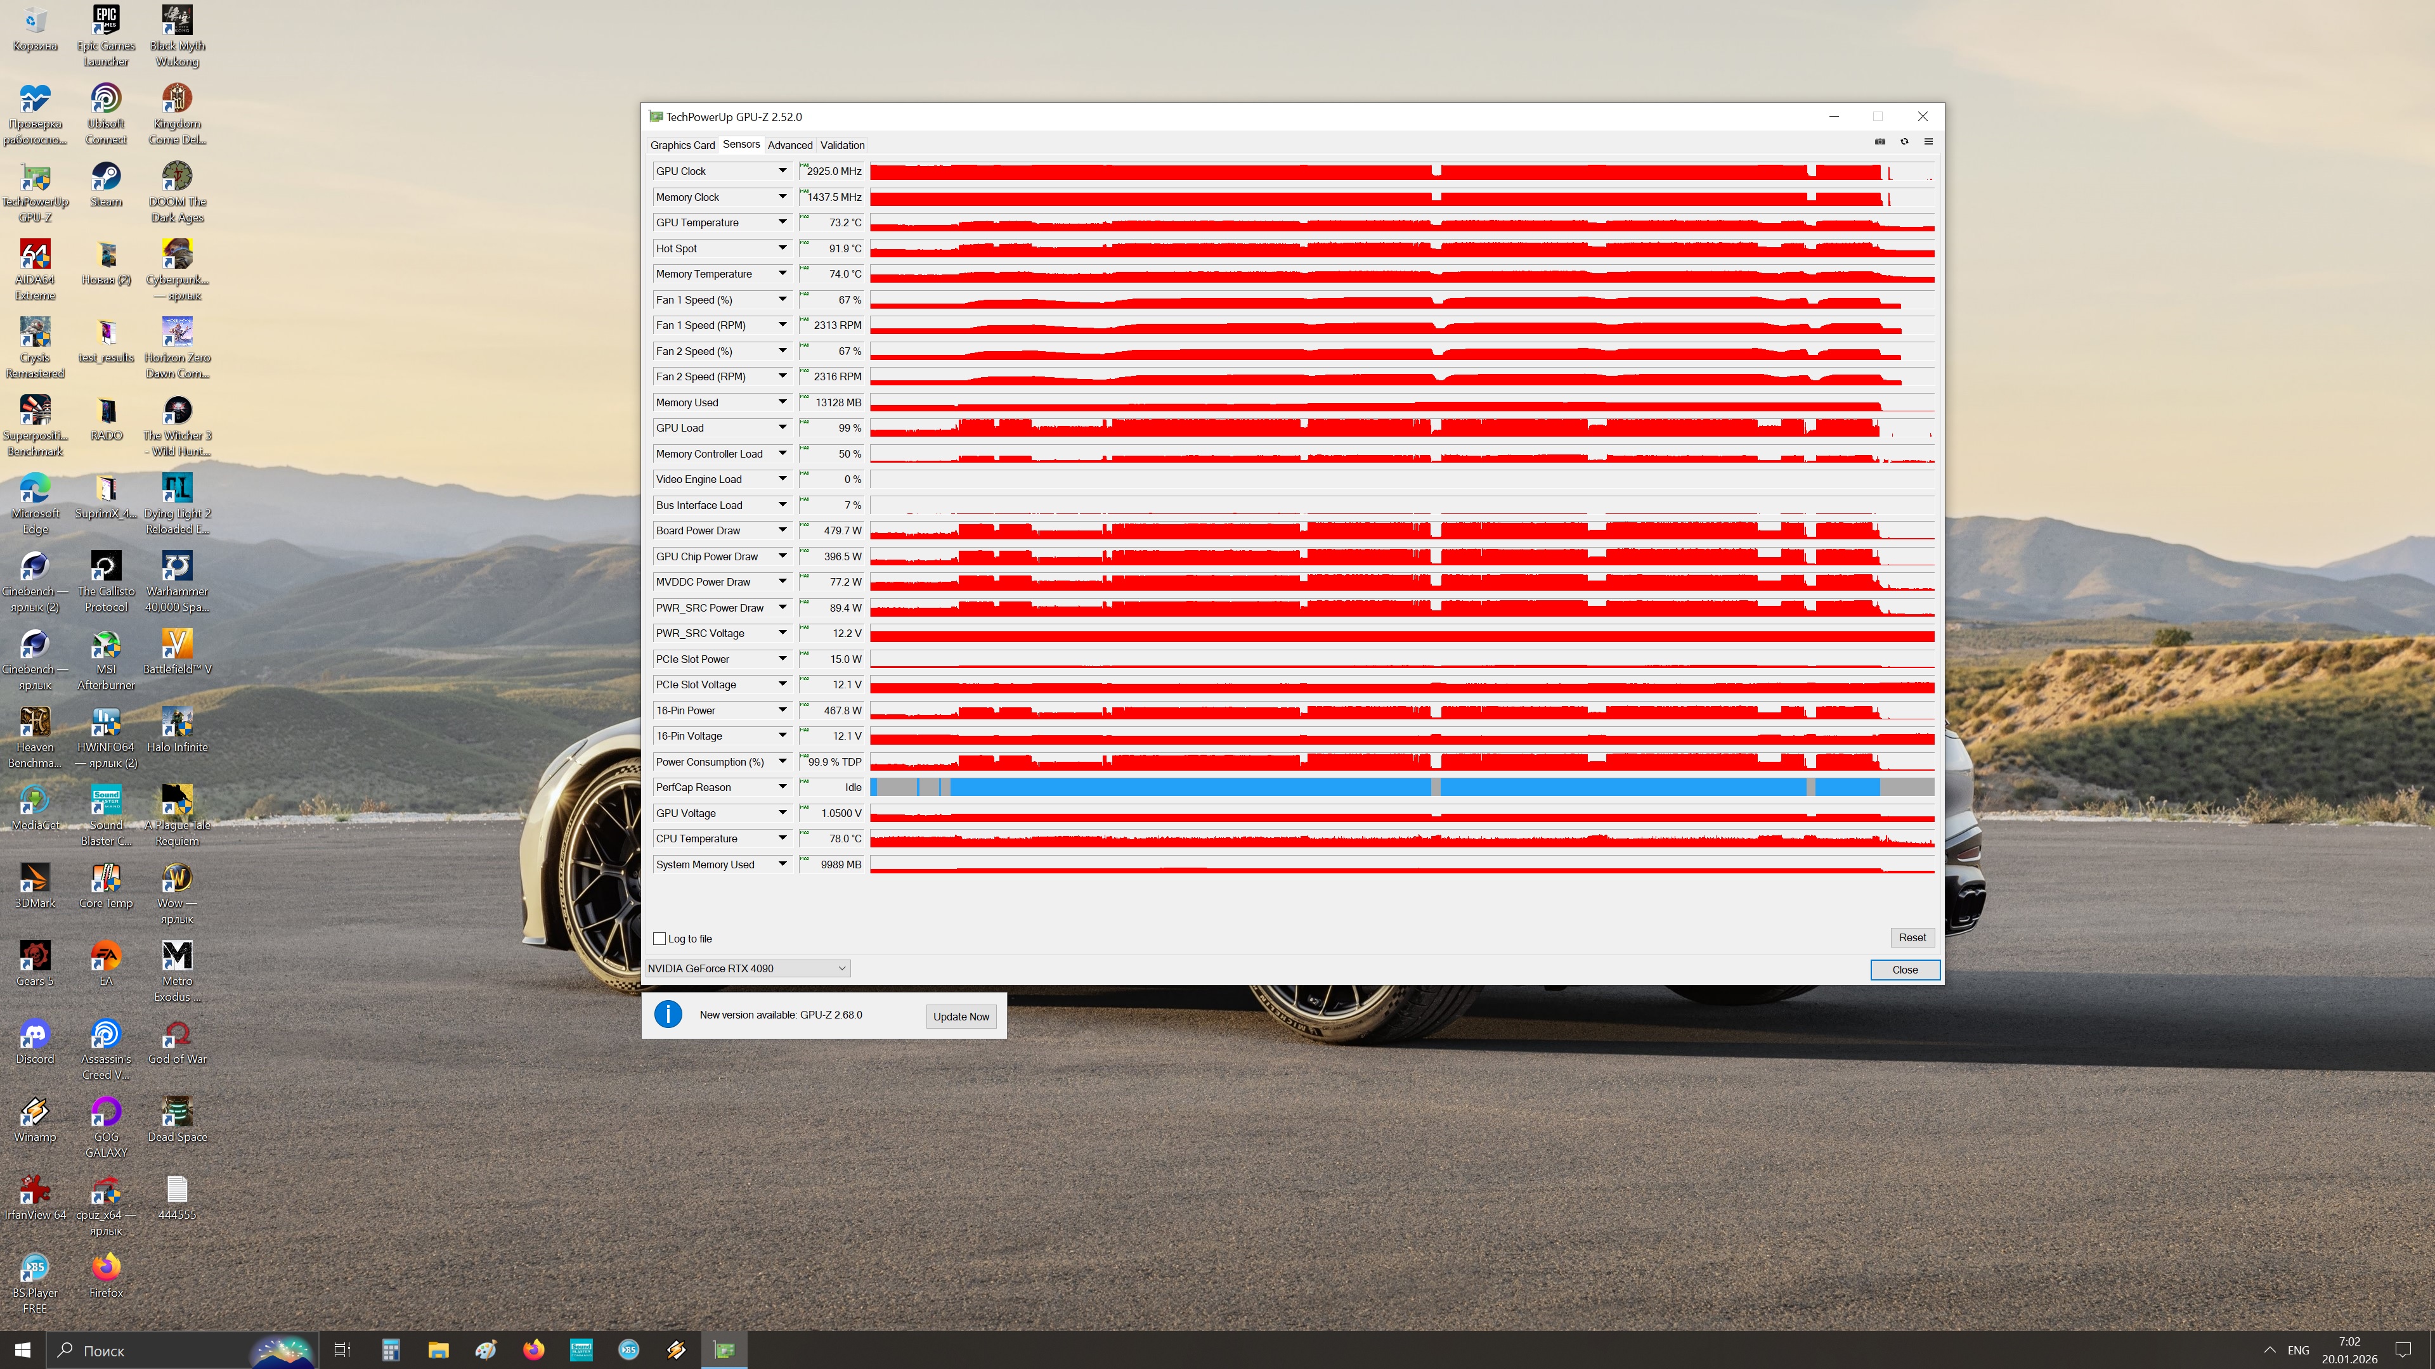Open the Hot Spot sensor dropdown arrow

782,248
